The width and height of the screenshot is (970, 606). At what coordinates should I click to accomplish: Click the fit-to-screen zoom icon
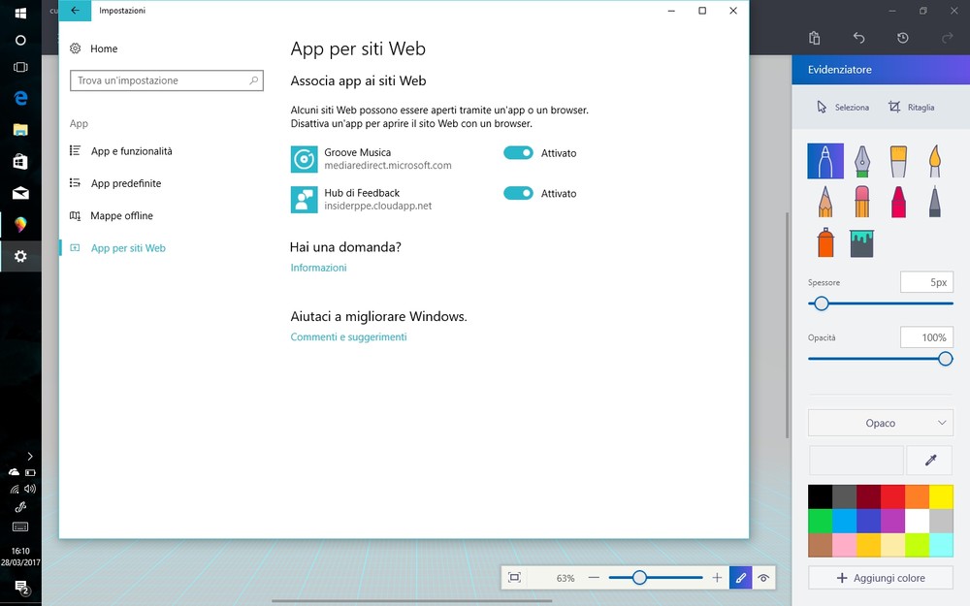click(x=514, y=578)
